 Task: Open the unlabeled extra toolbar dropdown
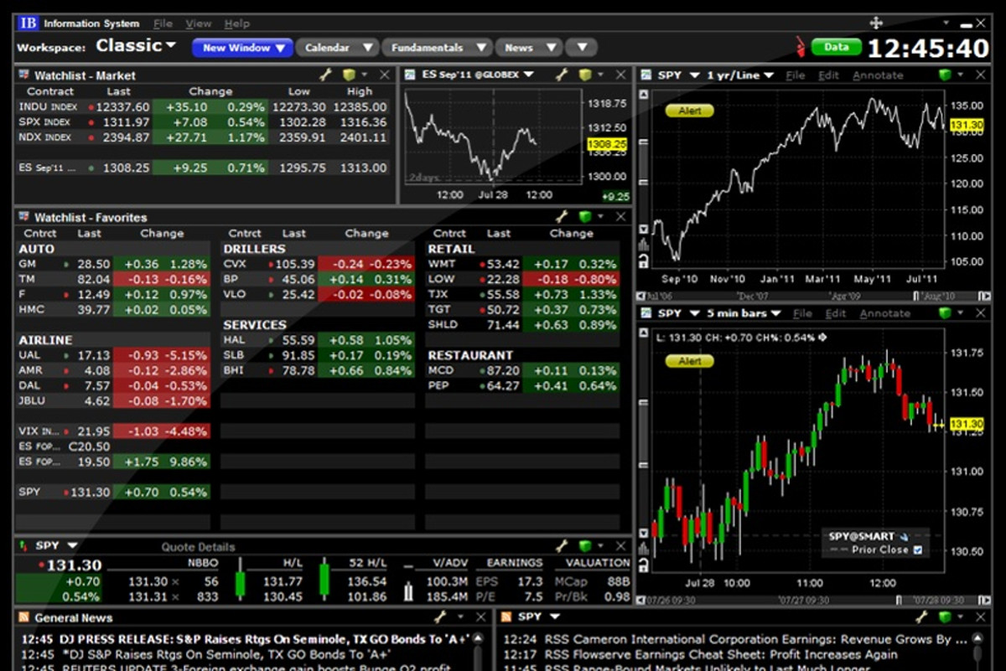point(581,48)
